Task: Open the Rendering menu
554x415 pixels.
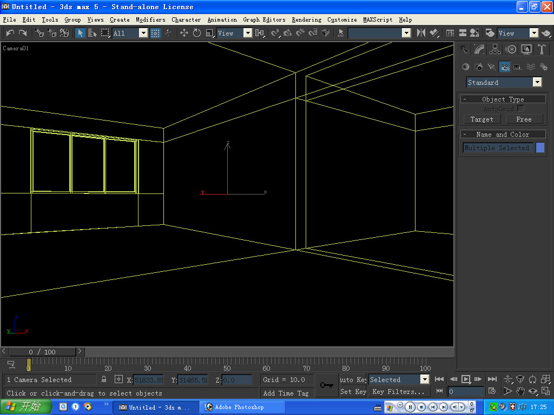Action: tap(306, 20)
